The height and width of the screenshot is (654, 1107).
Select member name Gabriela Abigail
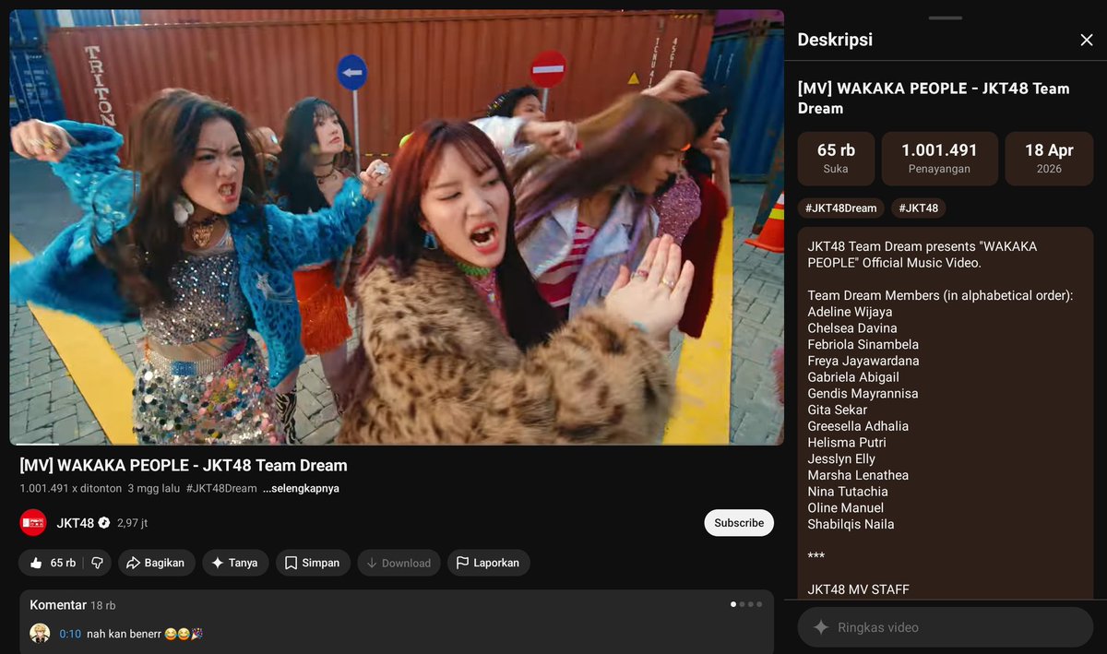click(x=853, y=377)
